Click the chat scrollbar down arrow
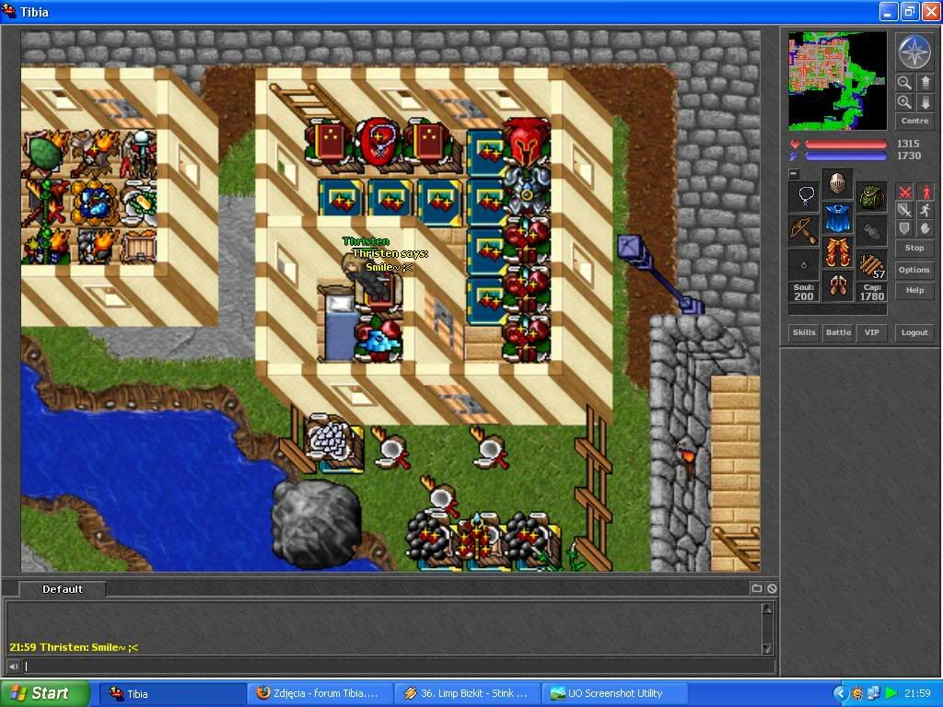Viewport: 943px width, 707px height. [x=767, y=648]
